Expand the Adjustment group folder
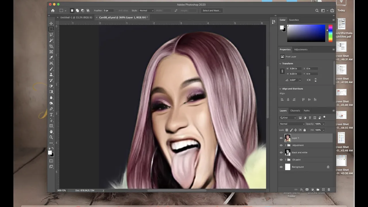 point(285,145)
